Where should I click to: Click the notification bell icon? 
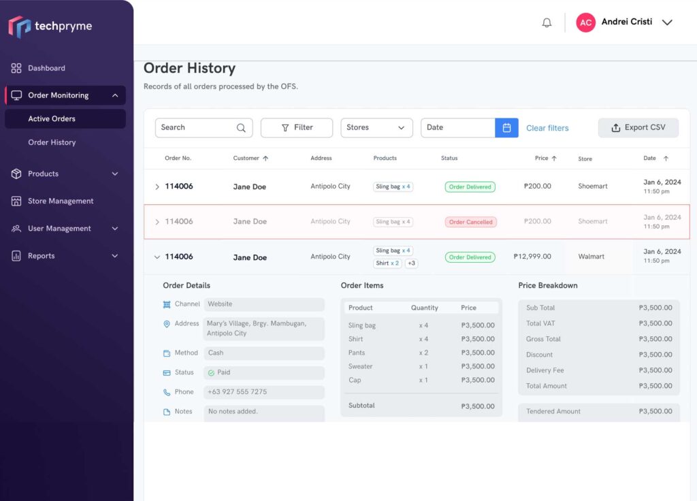click(547, 22)
